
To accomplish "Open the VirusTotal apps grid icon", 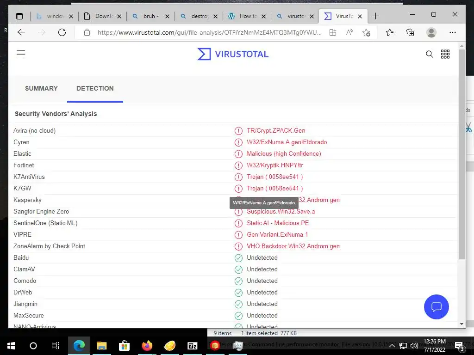I will [445, 54].
